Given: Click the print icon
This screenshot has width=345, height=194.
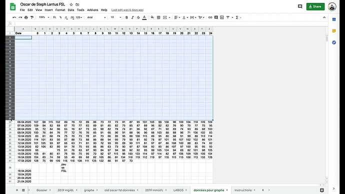Looking at the screenshot, I should [26, 17].
